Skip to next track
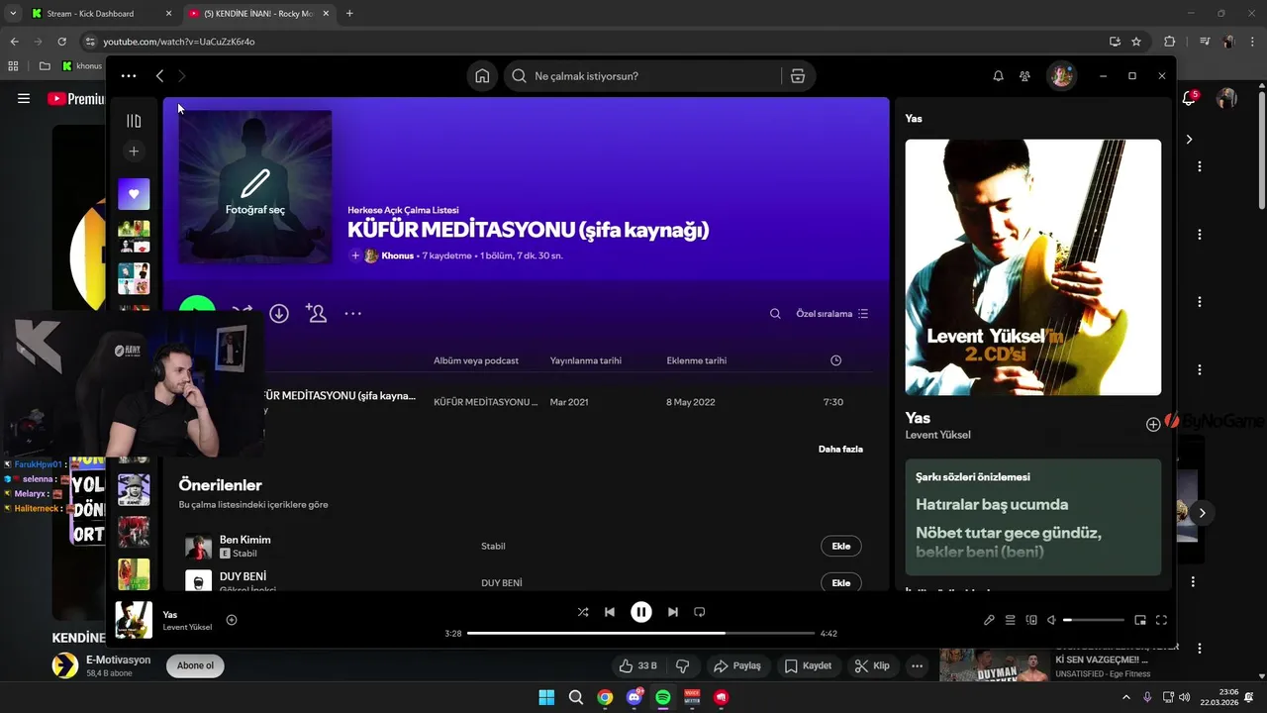The width and height of the screenshot is (1267, 713). tap(673, 612)
